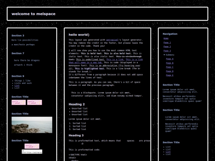Click 'artwork i think' text
This screenshot has height=161, width=215.
[23, 65]
